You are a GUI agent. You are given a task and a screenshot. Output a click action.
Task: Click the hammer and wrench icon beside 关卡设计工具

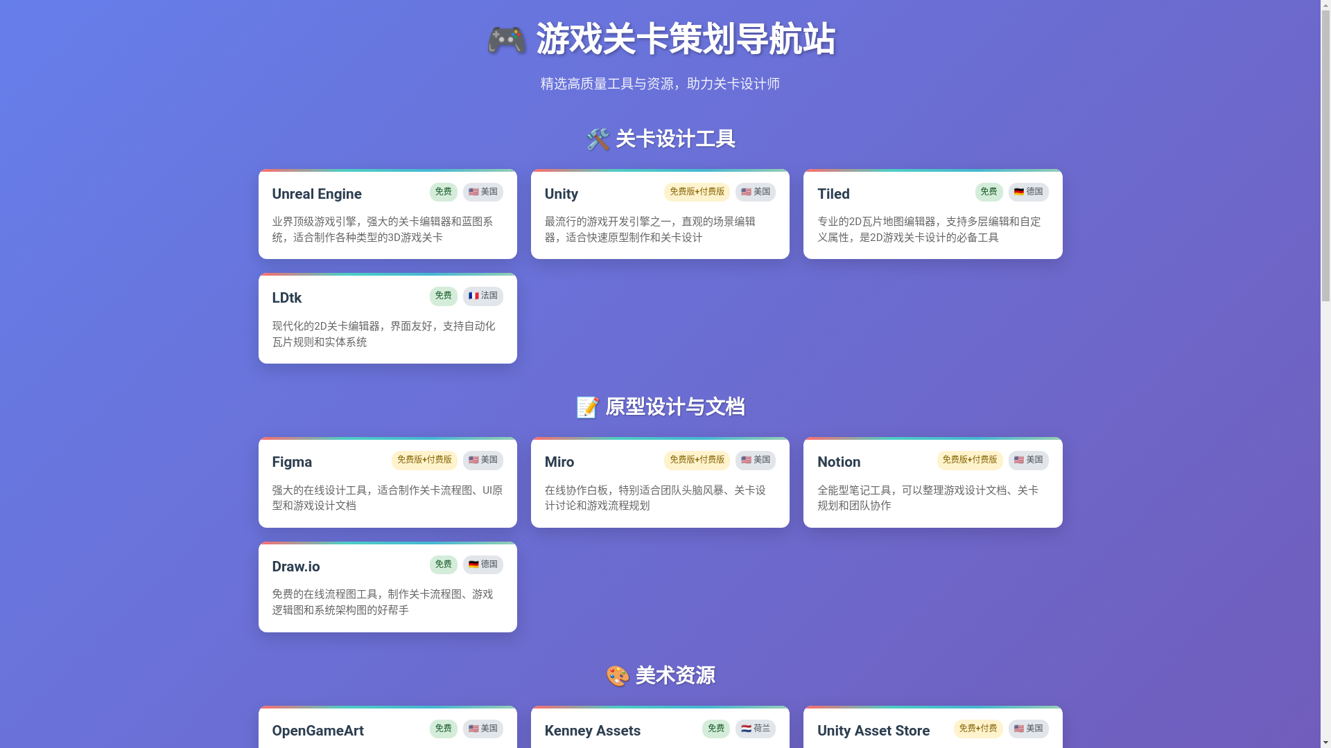598,139
